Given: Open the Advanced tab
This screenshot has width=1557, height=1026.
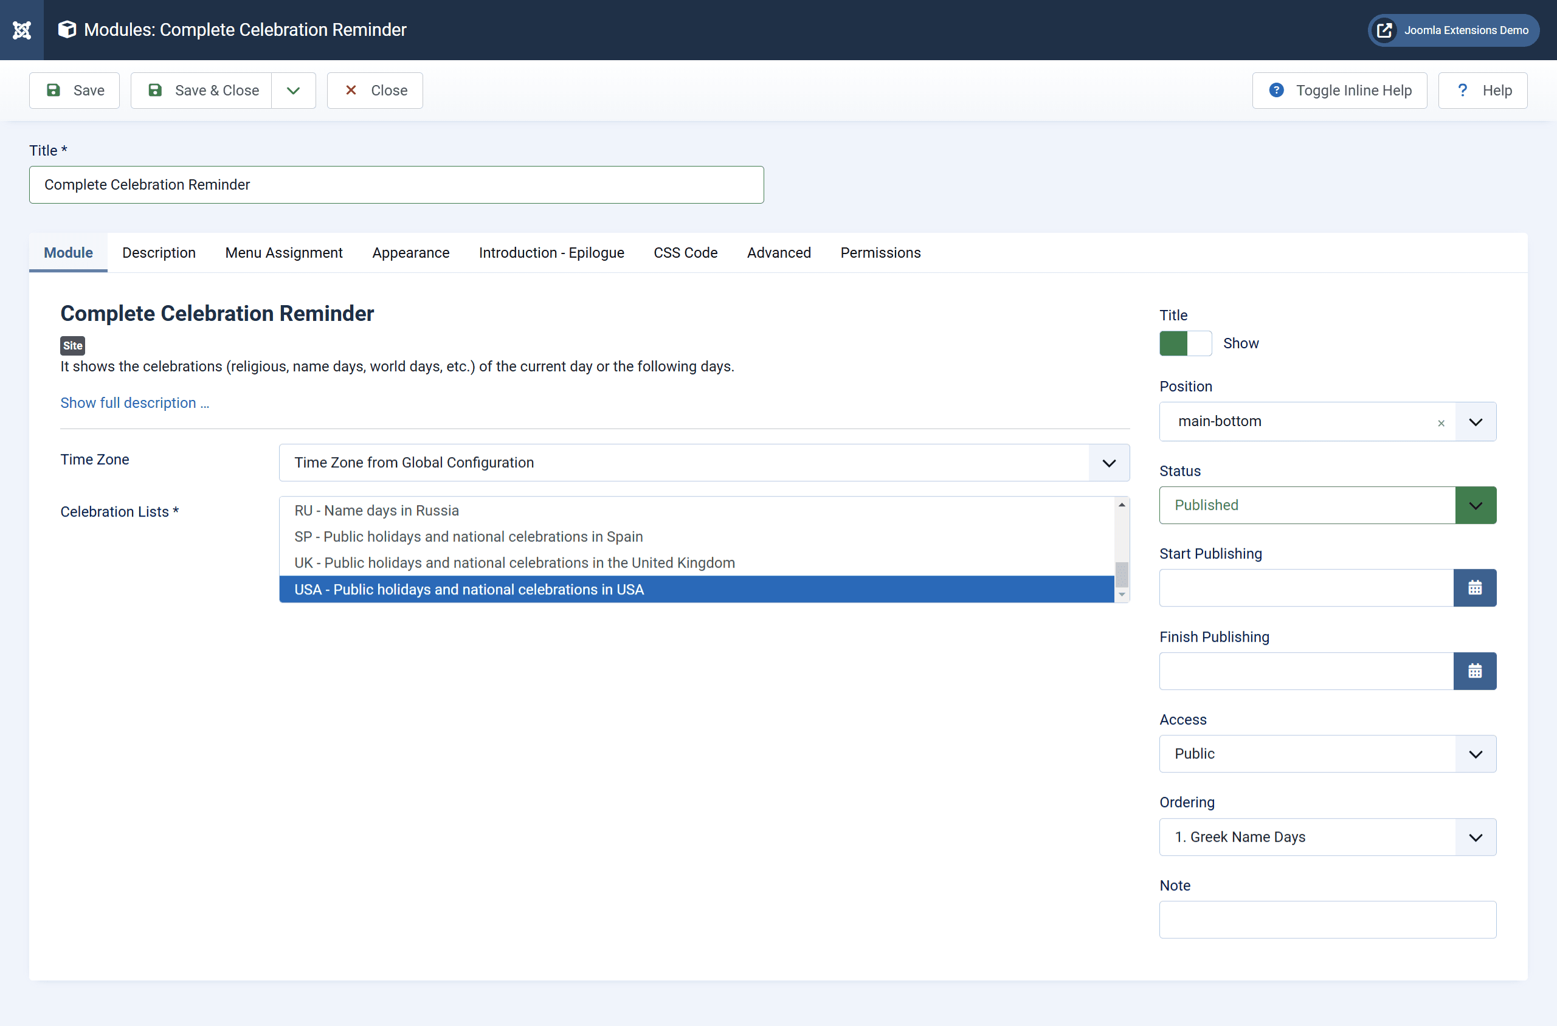Looking at the screenshot, I should [x=779, y=253].
